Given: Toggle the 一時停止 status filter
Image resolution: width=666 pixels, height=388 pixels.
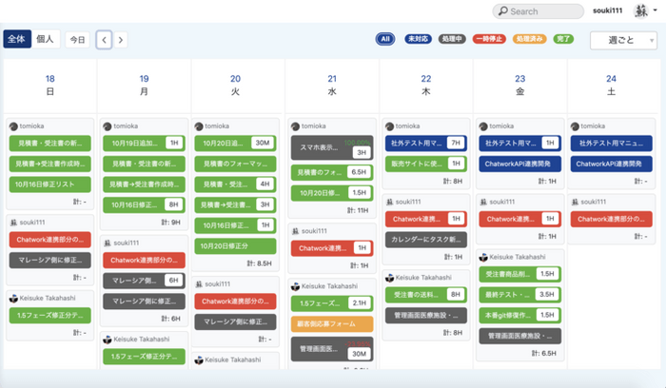Looking at the screenshot, I should click(489, 39).
